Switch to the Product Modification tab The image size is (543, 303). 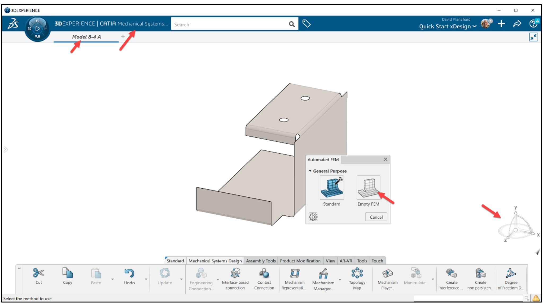[x=300, y=261]
